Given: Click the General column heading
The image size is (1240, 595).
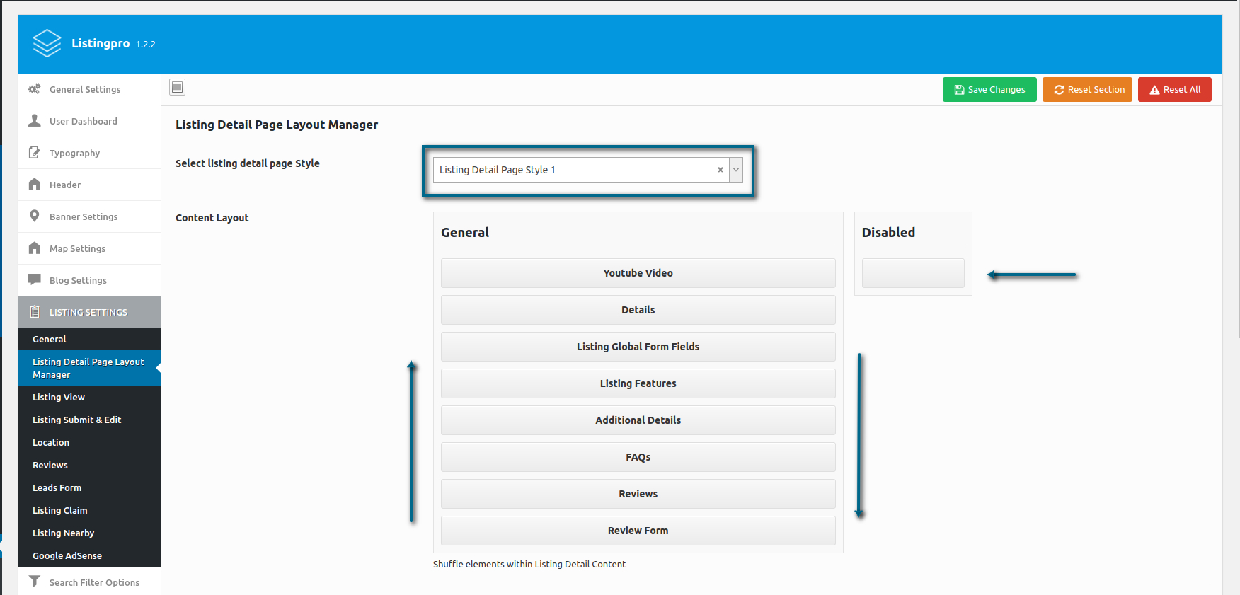Looking at the screenshot, I should (x=465, y=232).
